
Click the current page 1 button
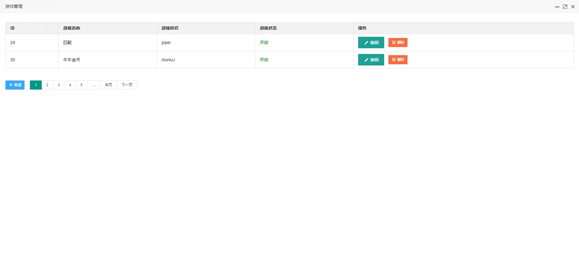click(x=36, y=85)
